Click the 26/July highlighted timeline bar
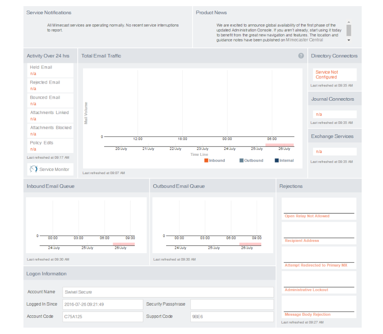Screen dimensions: 383x334 click(279, 145)
